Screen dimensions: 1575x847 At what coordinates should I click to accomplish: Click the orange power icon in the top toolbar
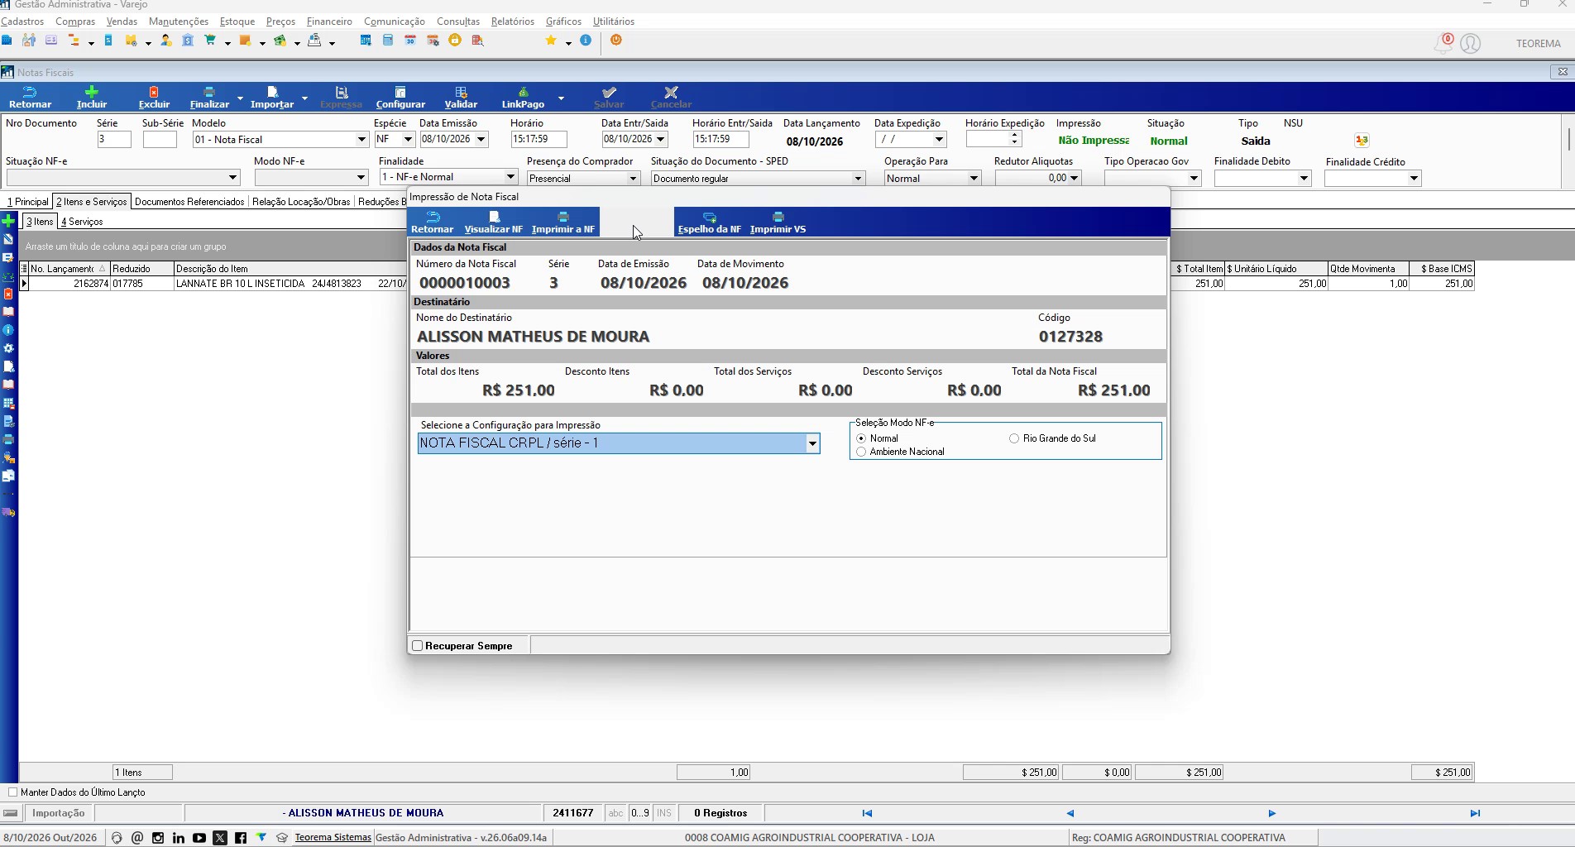tap(615, 41)
